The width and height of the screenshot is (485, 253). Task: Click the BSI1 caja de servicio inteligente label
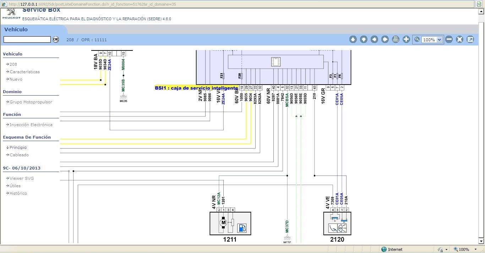[x=196, y=88]
